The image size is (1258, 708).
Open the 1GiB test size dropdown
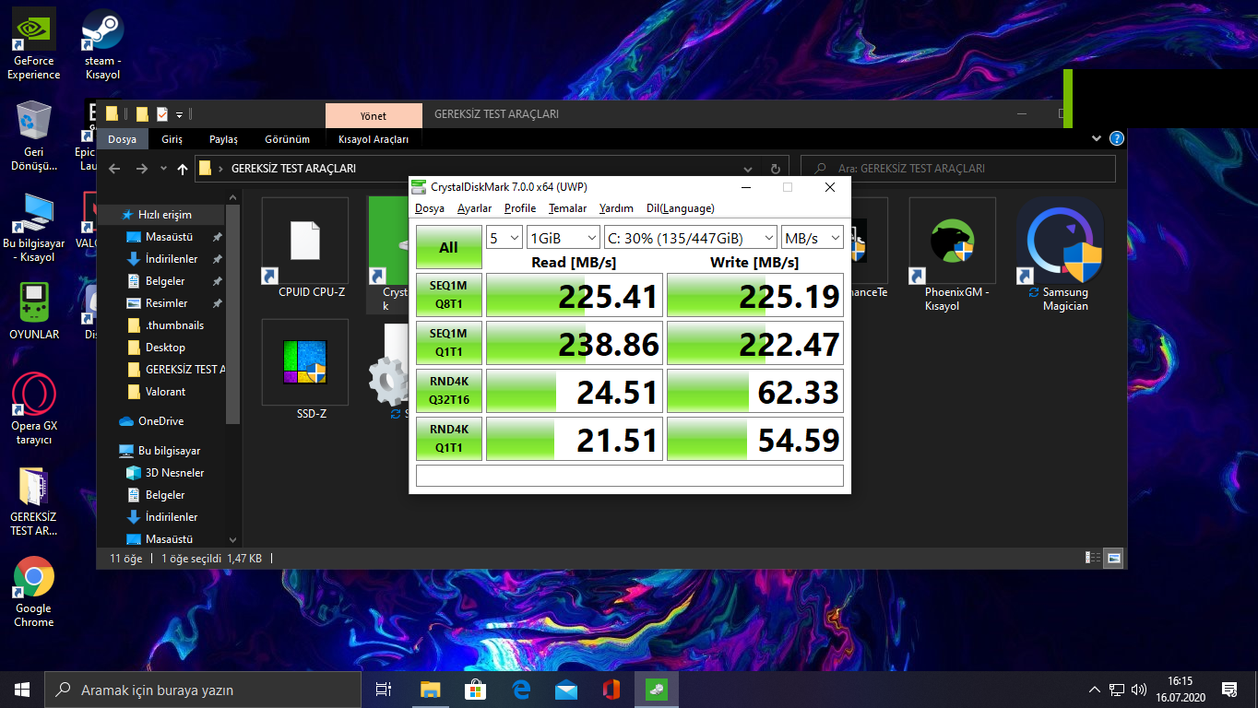pos(564,237)
